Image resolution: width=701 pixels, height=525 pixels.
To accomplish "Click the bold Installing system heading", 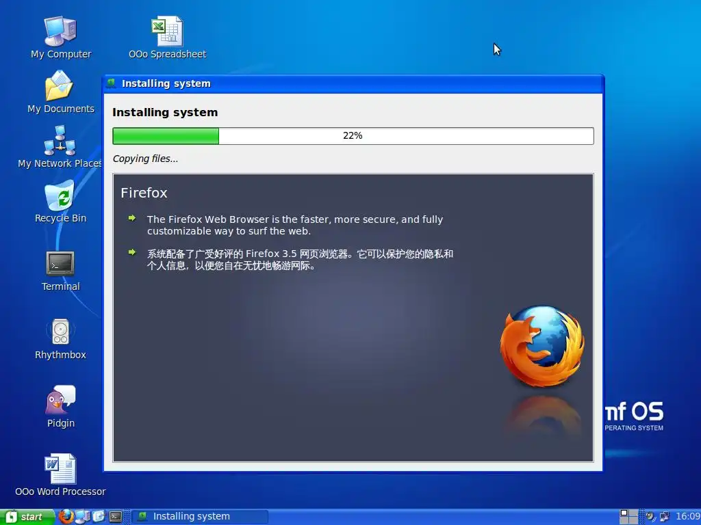I will tap(165, 113).
